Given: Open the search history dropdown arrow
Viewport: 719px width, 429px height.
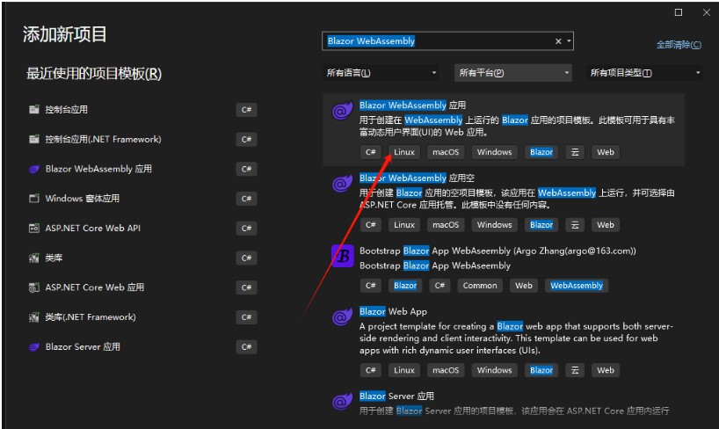Looking at the screenshot, I should point(569,41).
